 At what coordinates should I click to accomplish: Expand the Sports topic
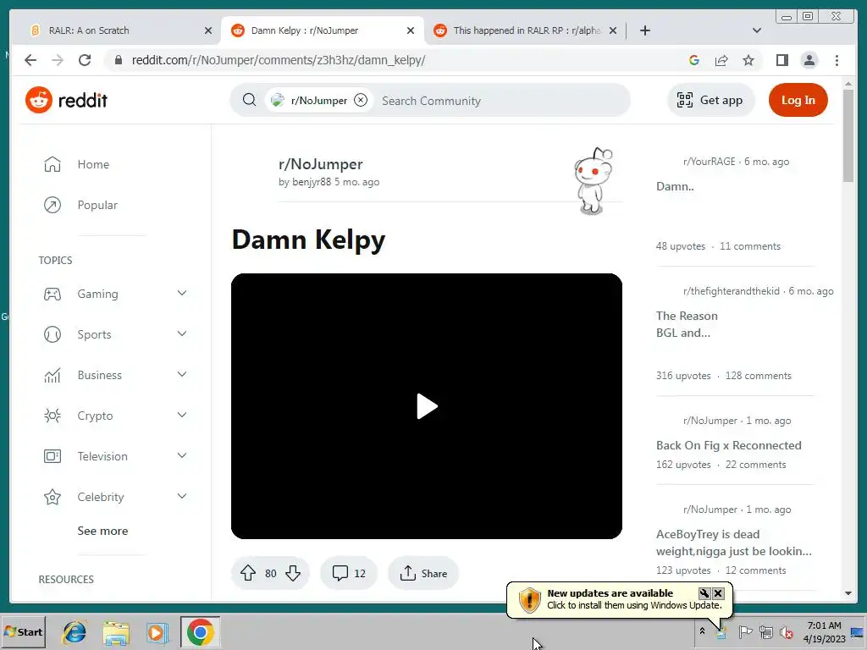coord(182,333)
